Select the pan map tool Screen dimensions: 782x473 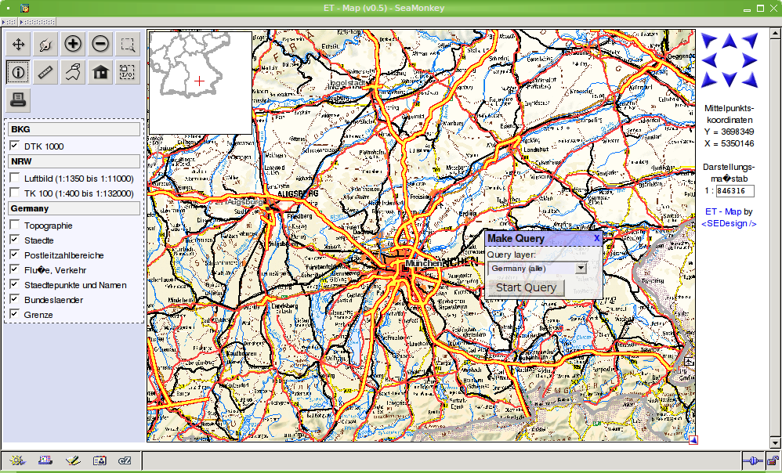point(18,45)
